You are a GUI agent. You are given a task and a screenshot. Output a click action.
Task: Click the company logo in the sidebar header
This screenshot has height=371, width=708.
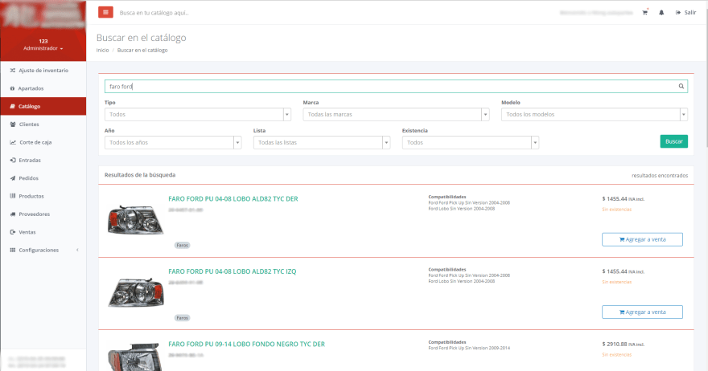pos(43,17)
